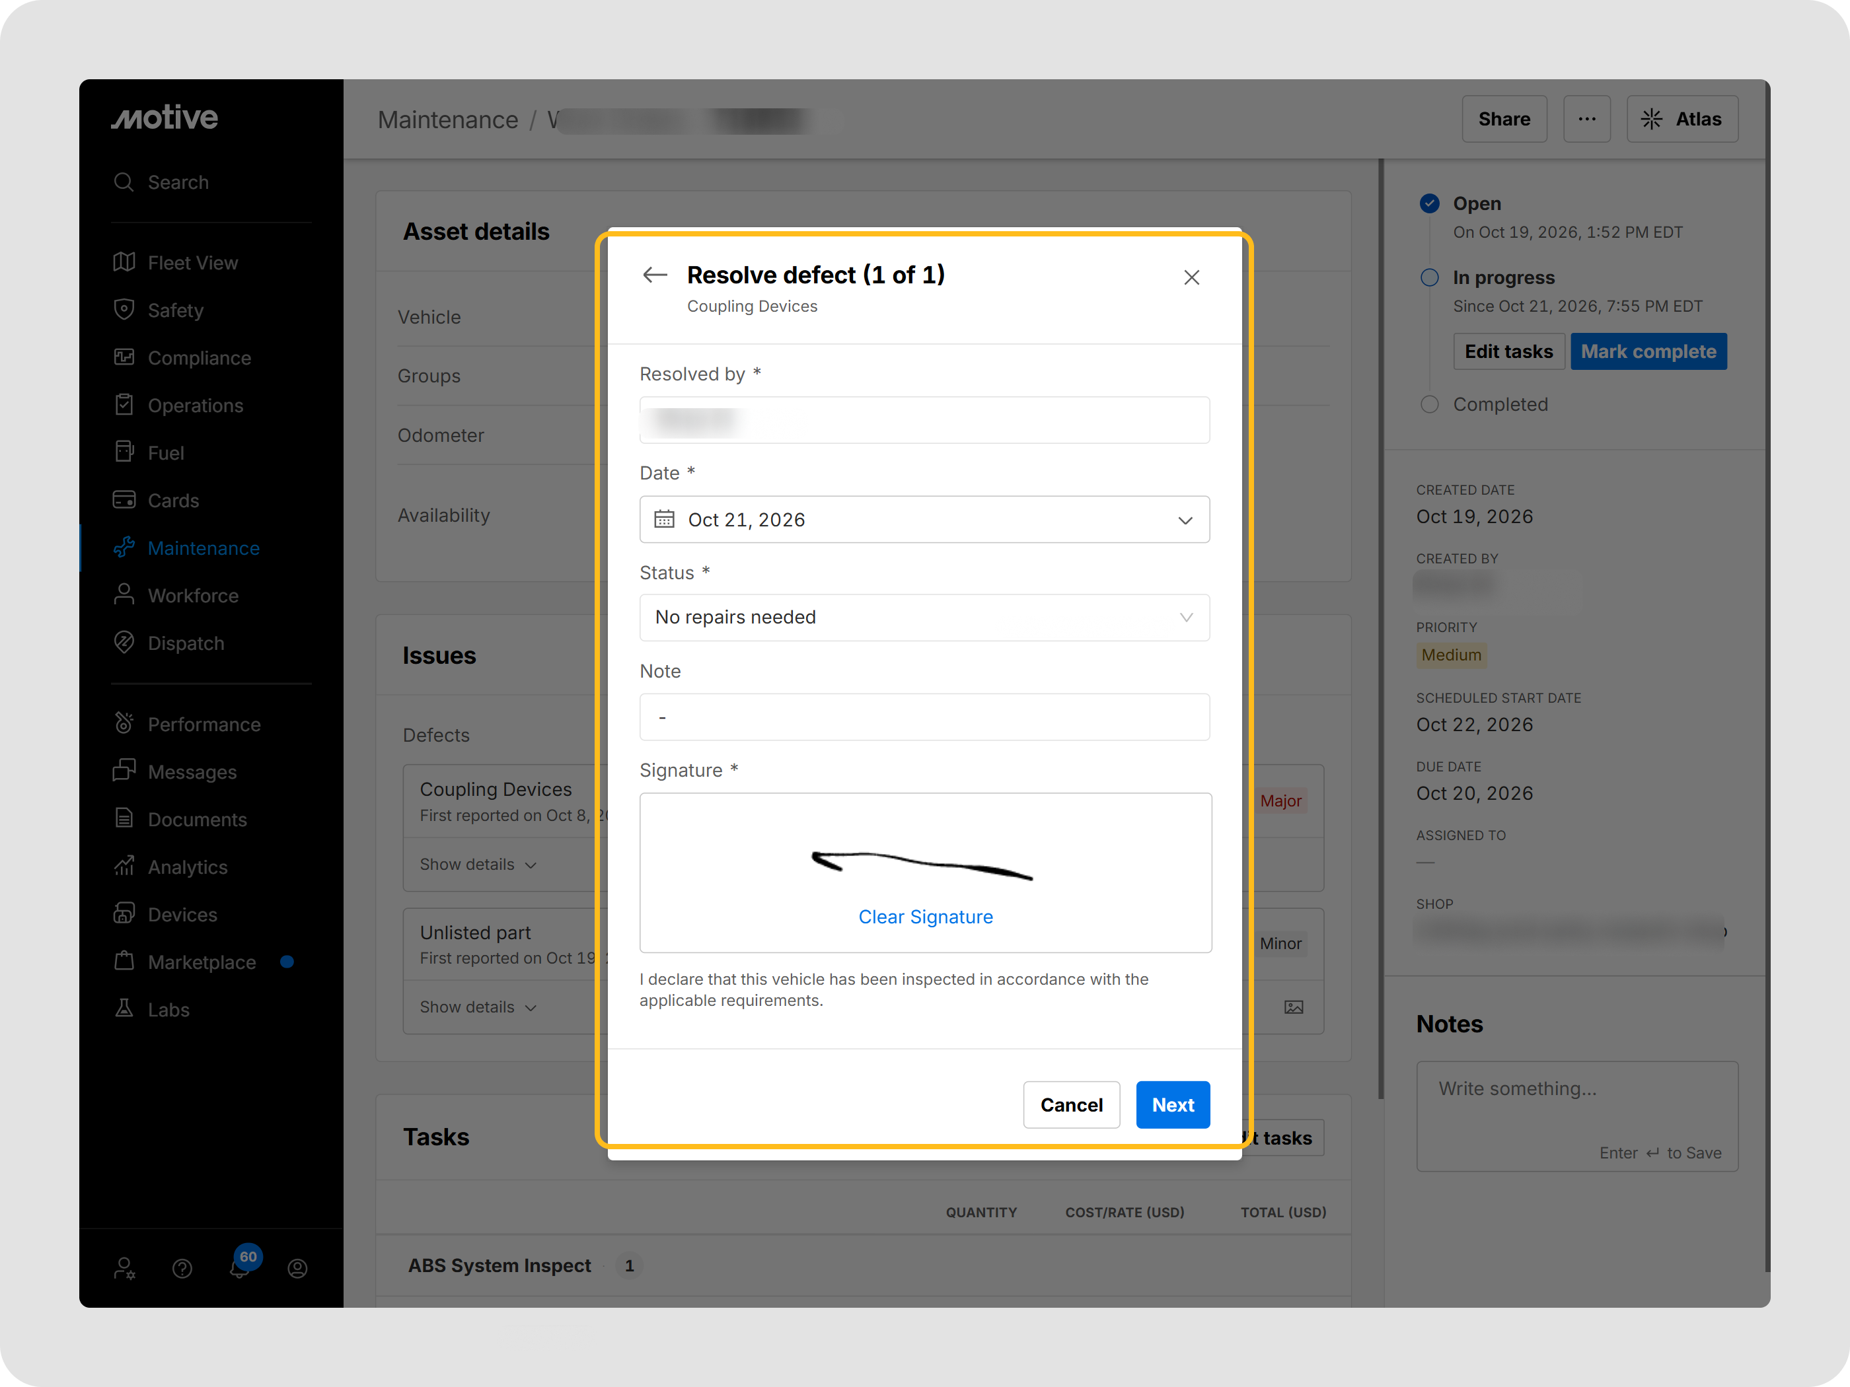Open admin user settings icon
The height and width of the screenshot is (1387, 1850).
[x=125, y=1269]
